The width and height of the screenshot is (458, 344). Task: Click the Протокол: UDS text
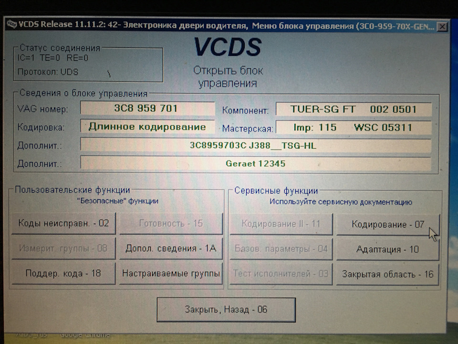(x=48, y=72)
